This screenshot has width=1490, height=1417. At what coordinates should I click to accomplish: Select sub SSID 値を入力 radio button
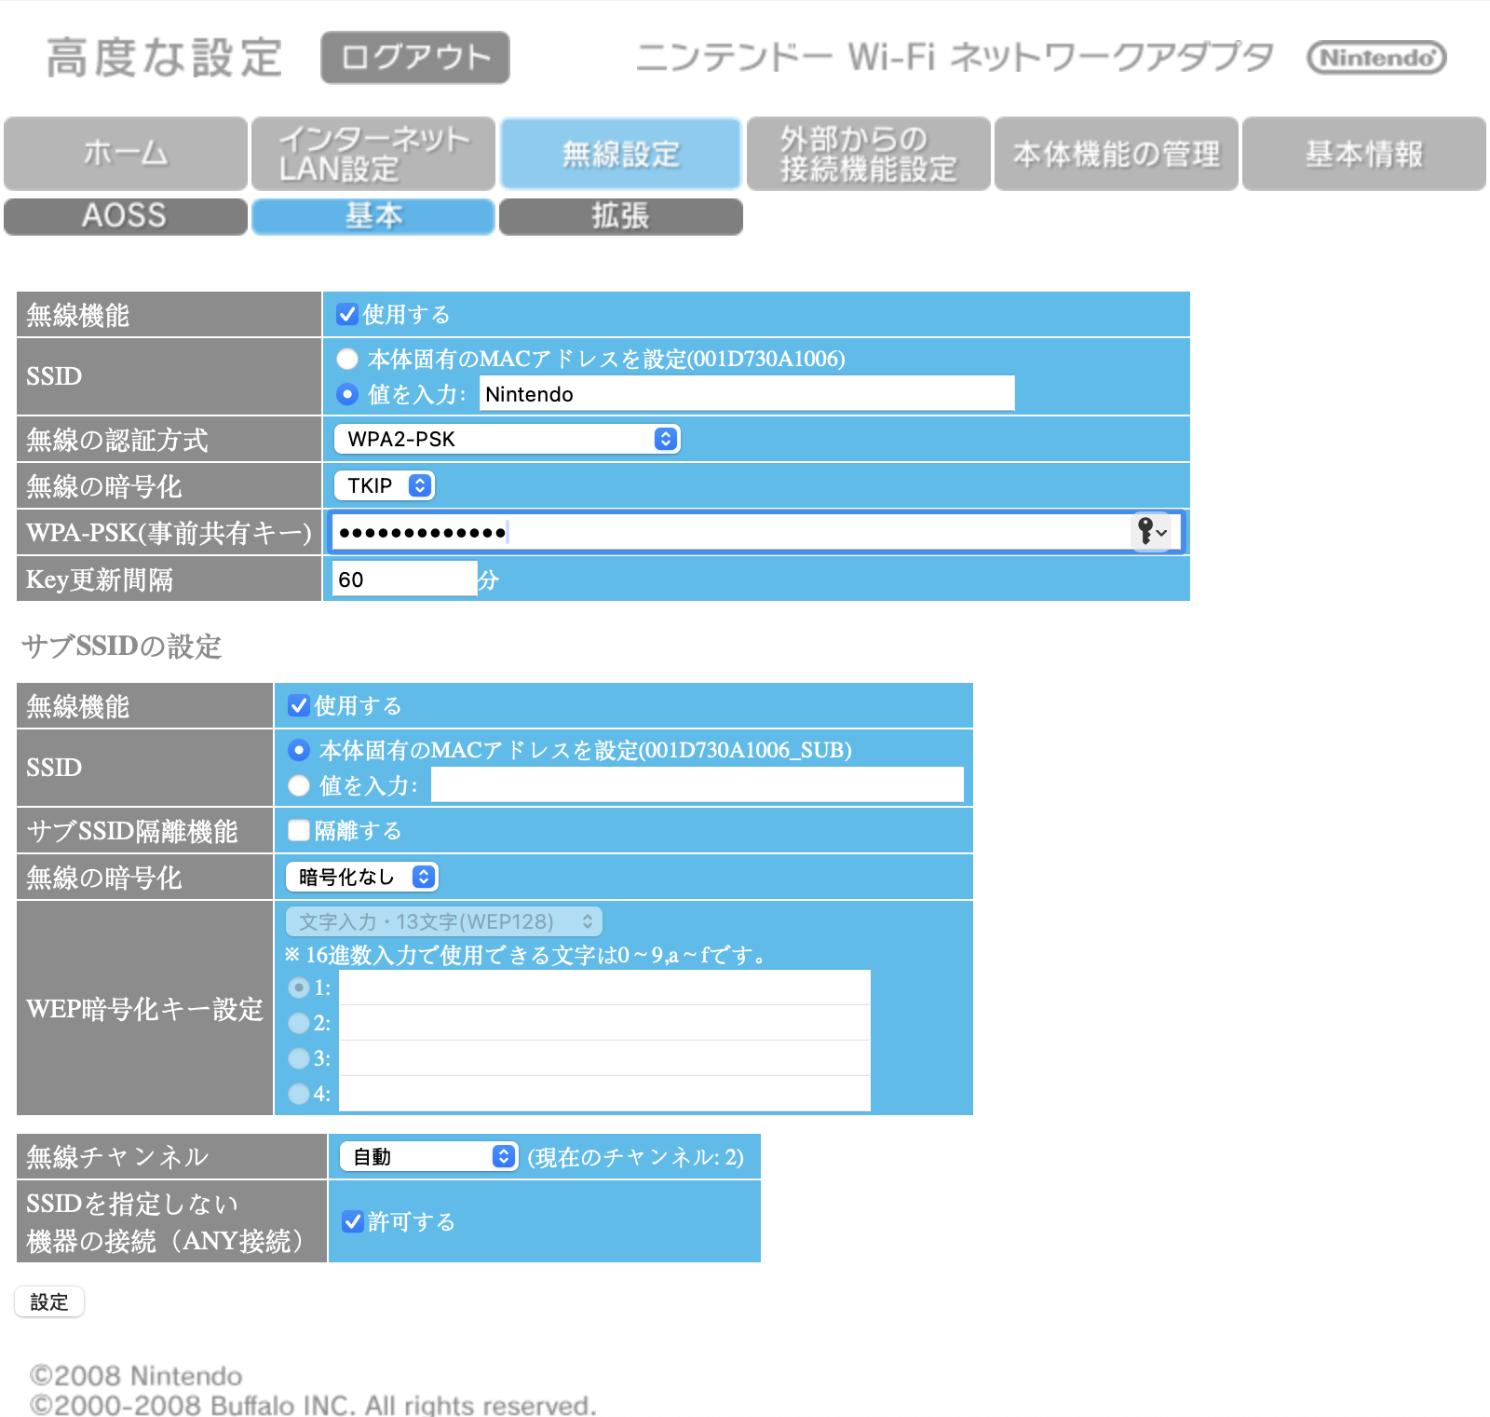pyautogui.click(x=299, y=785)
